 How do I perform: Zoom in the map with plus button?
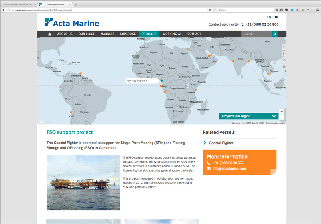pyautogui.click(x=282, y=111)
